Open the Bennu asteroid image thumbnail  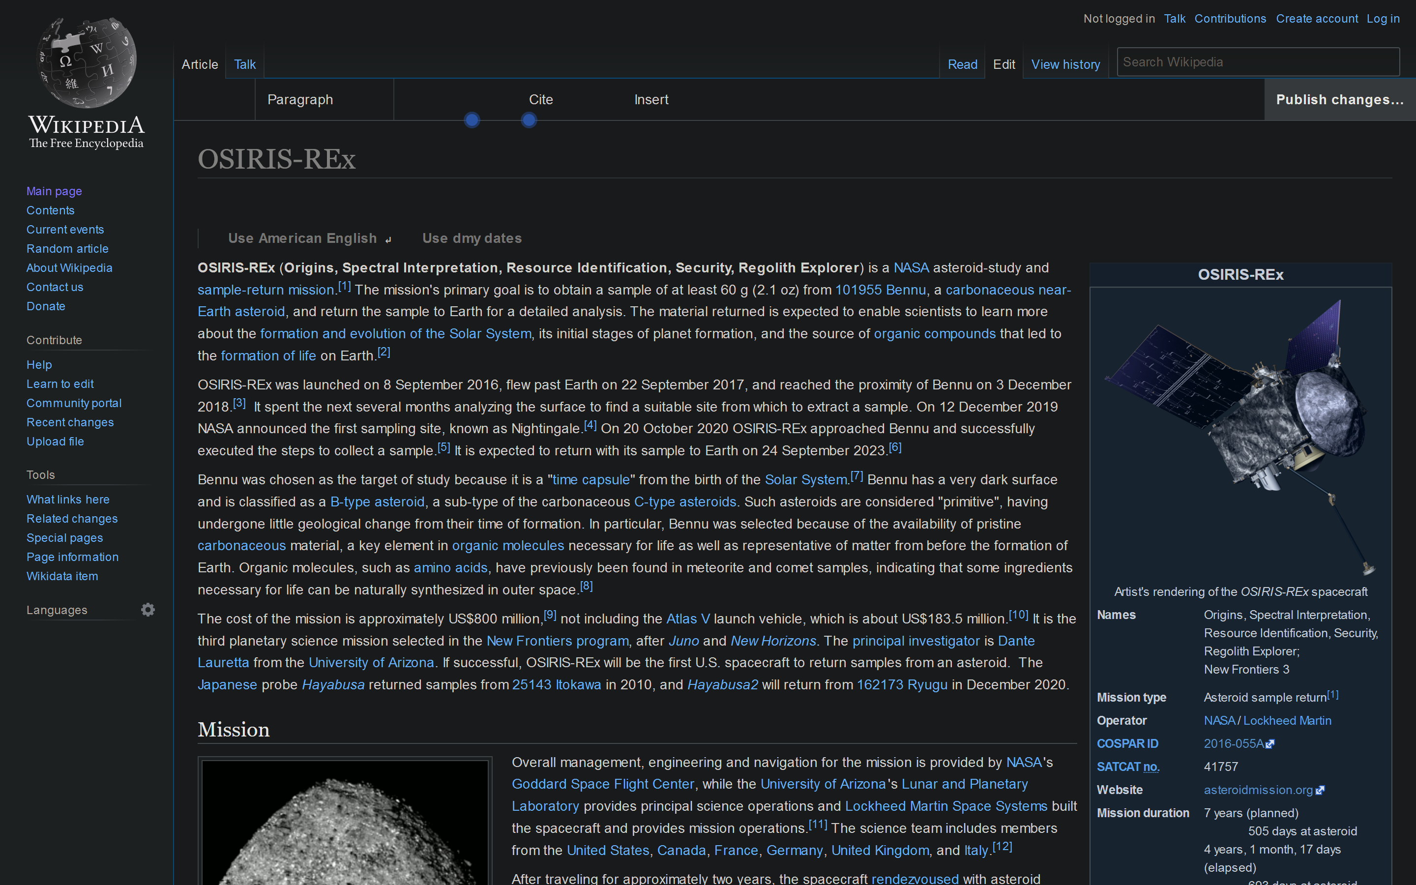[345, 820]
